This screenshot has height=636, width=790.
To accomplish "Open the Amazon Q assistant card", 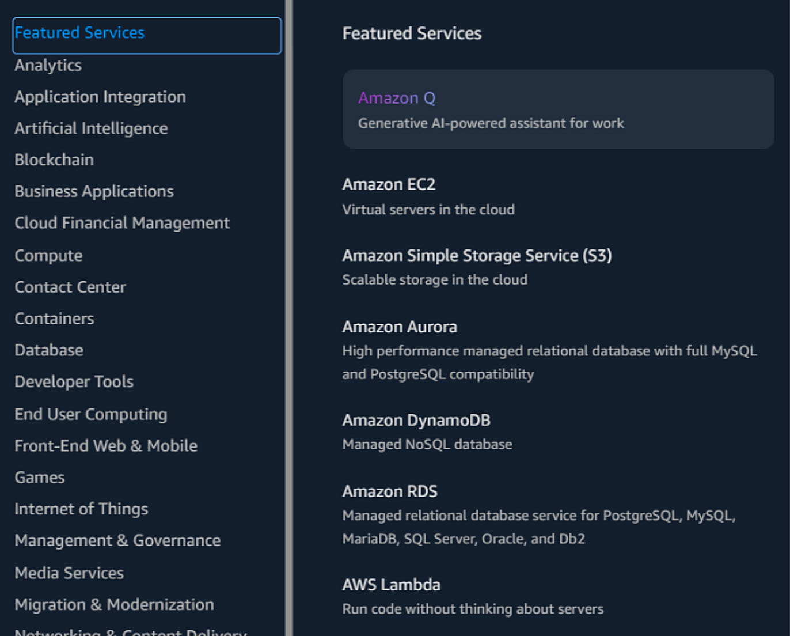I will [x=396, y=98].
